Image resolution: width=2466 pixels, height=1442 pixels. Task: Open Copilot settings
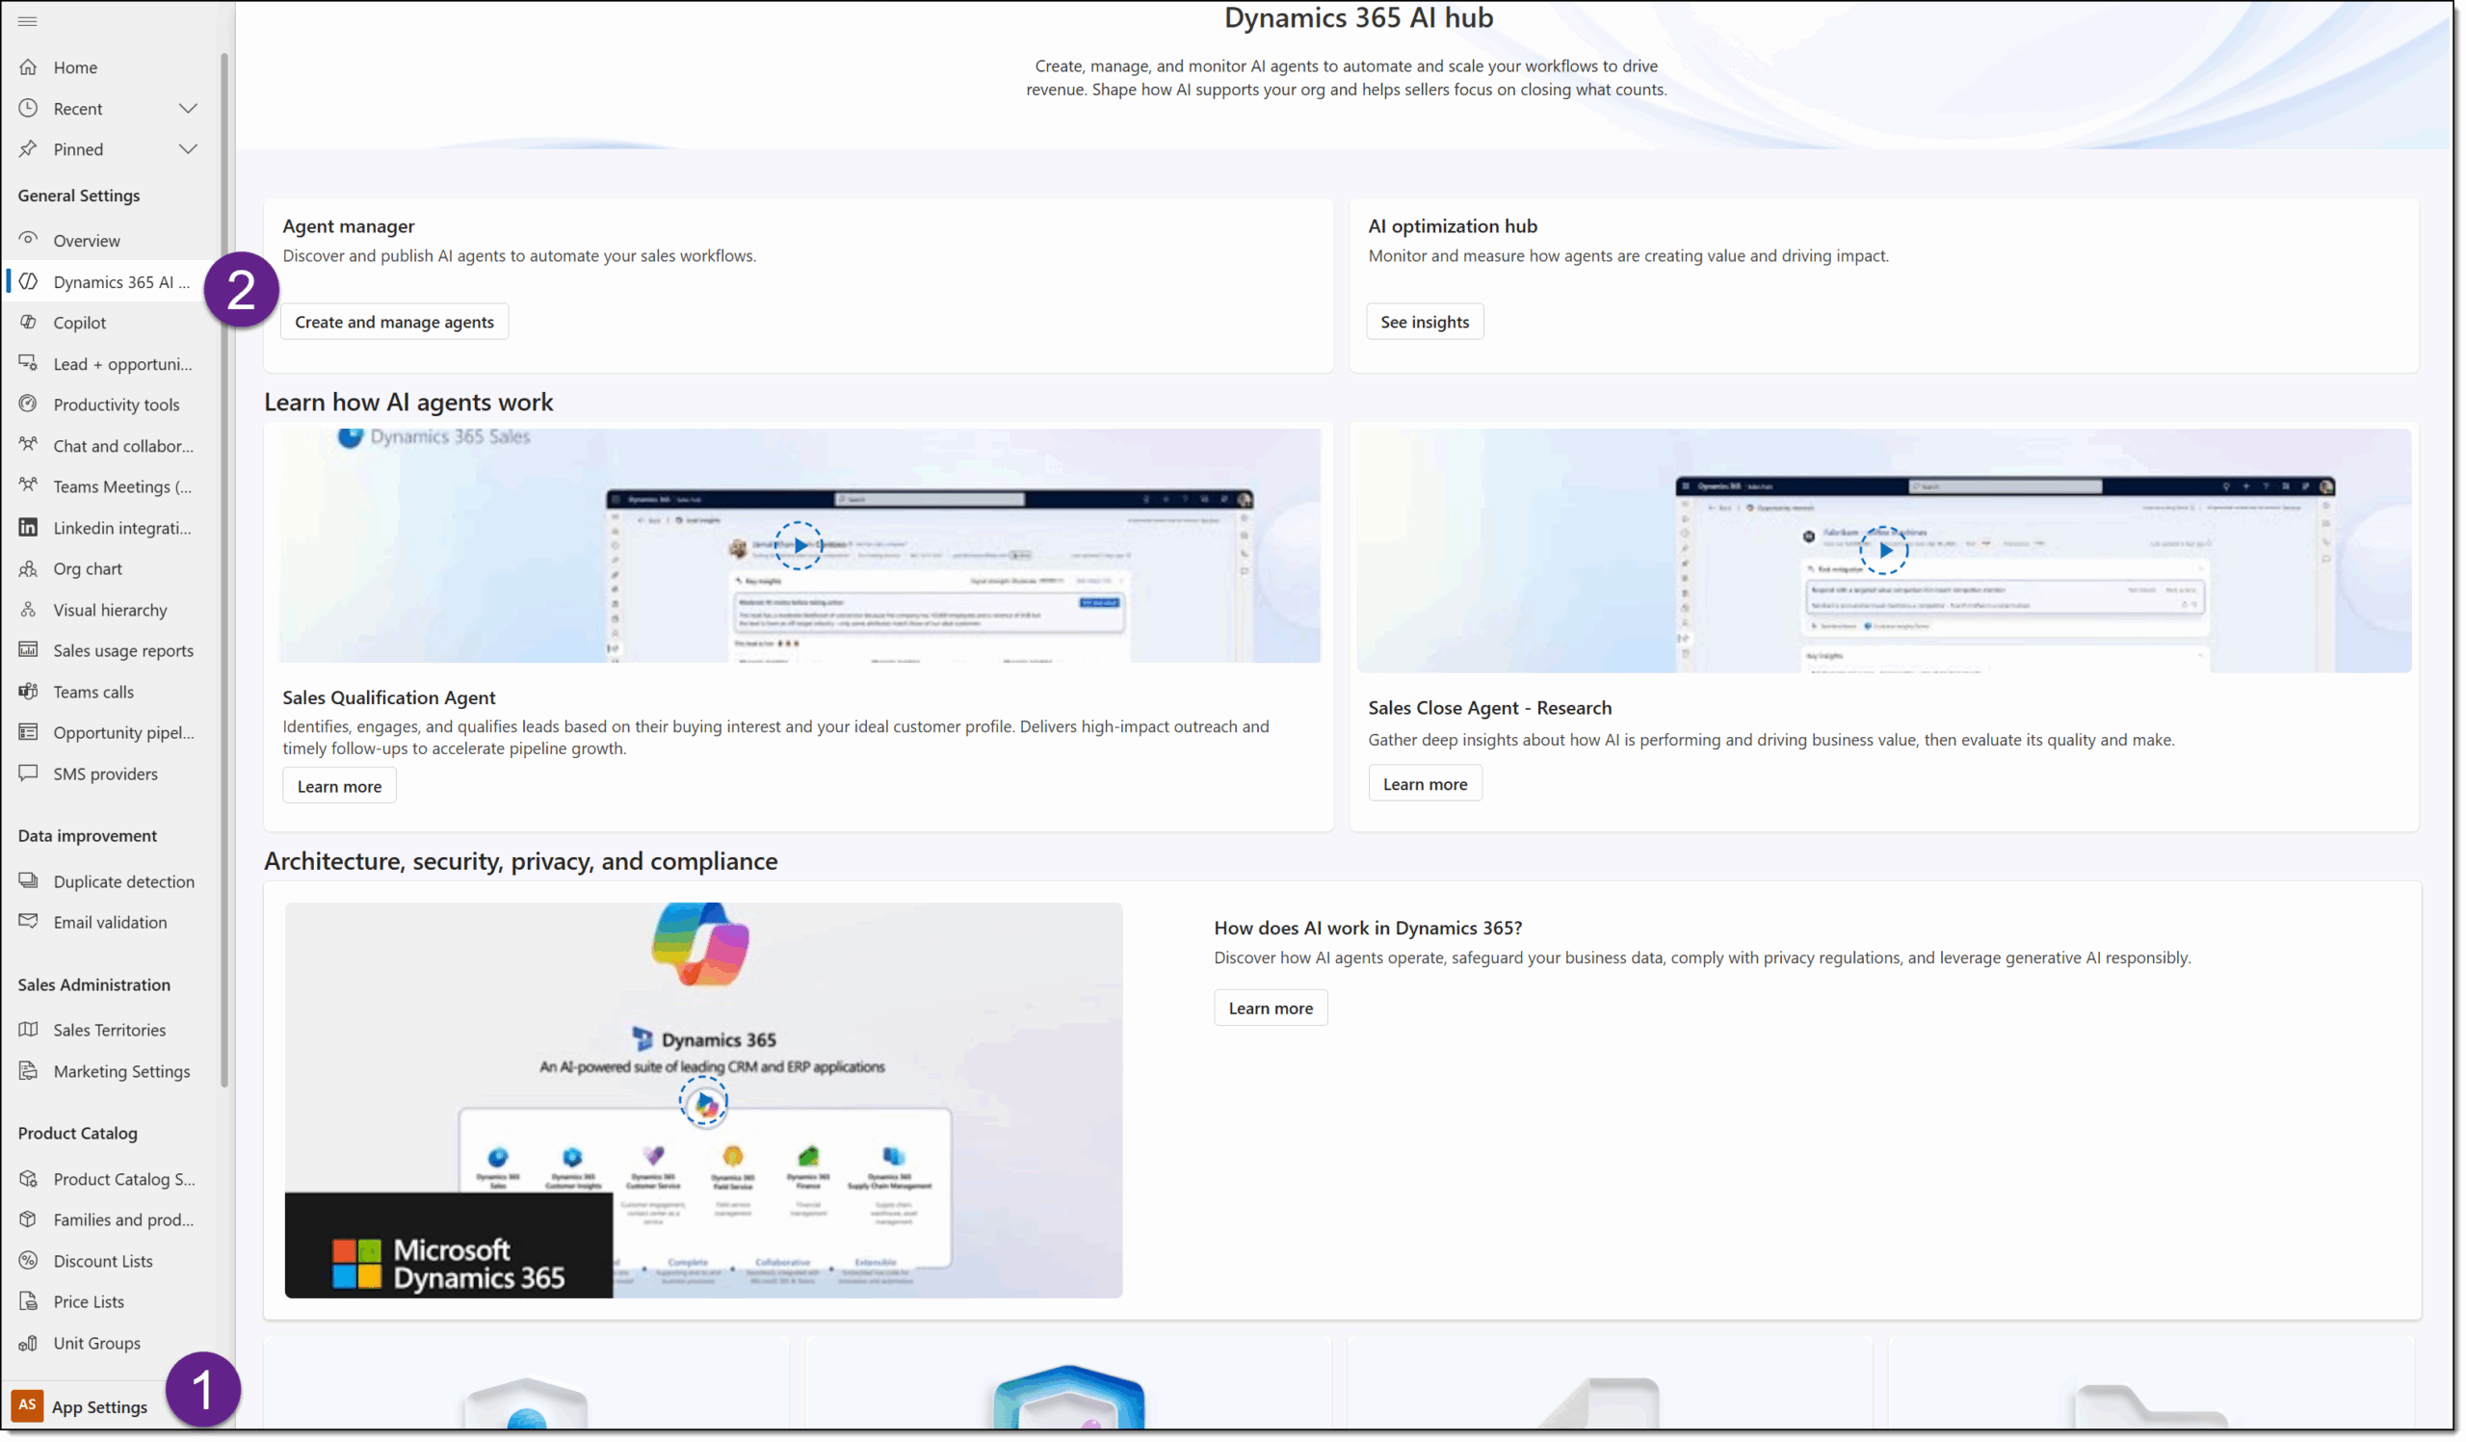79,322
